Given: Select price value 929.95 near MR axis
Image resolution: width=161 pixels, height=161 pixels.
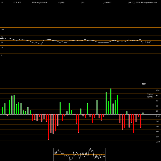Looking at the screenshot, I should coord(150,97).
